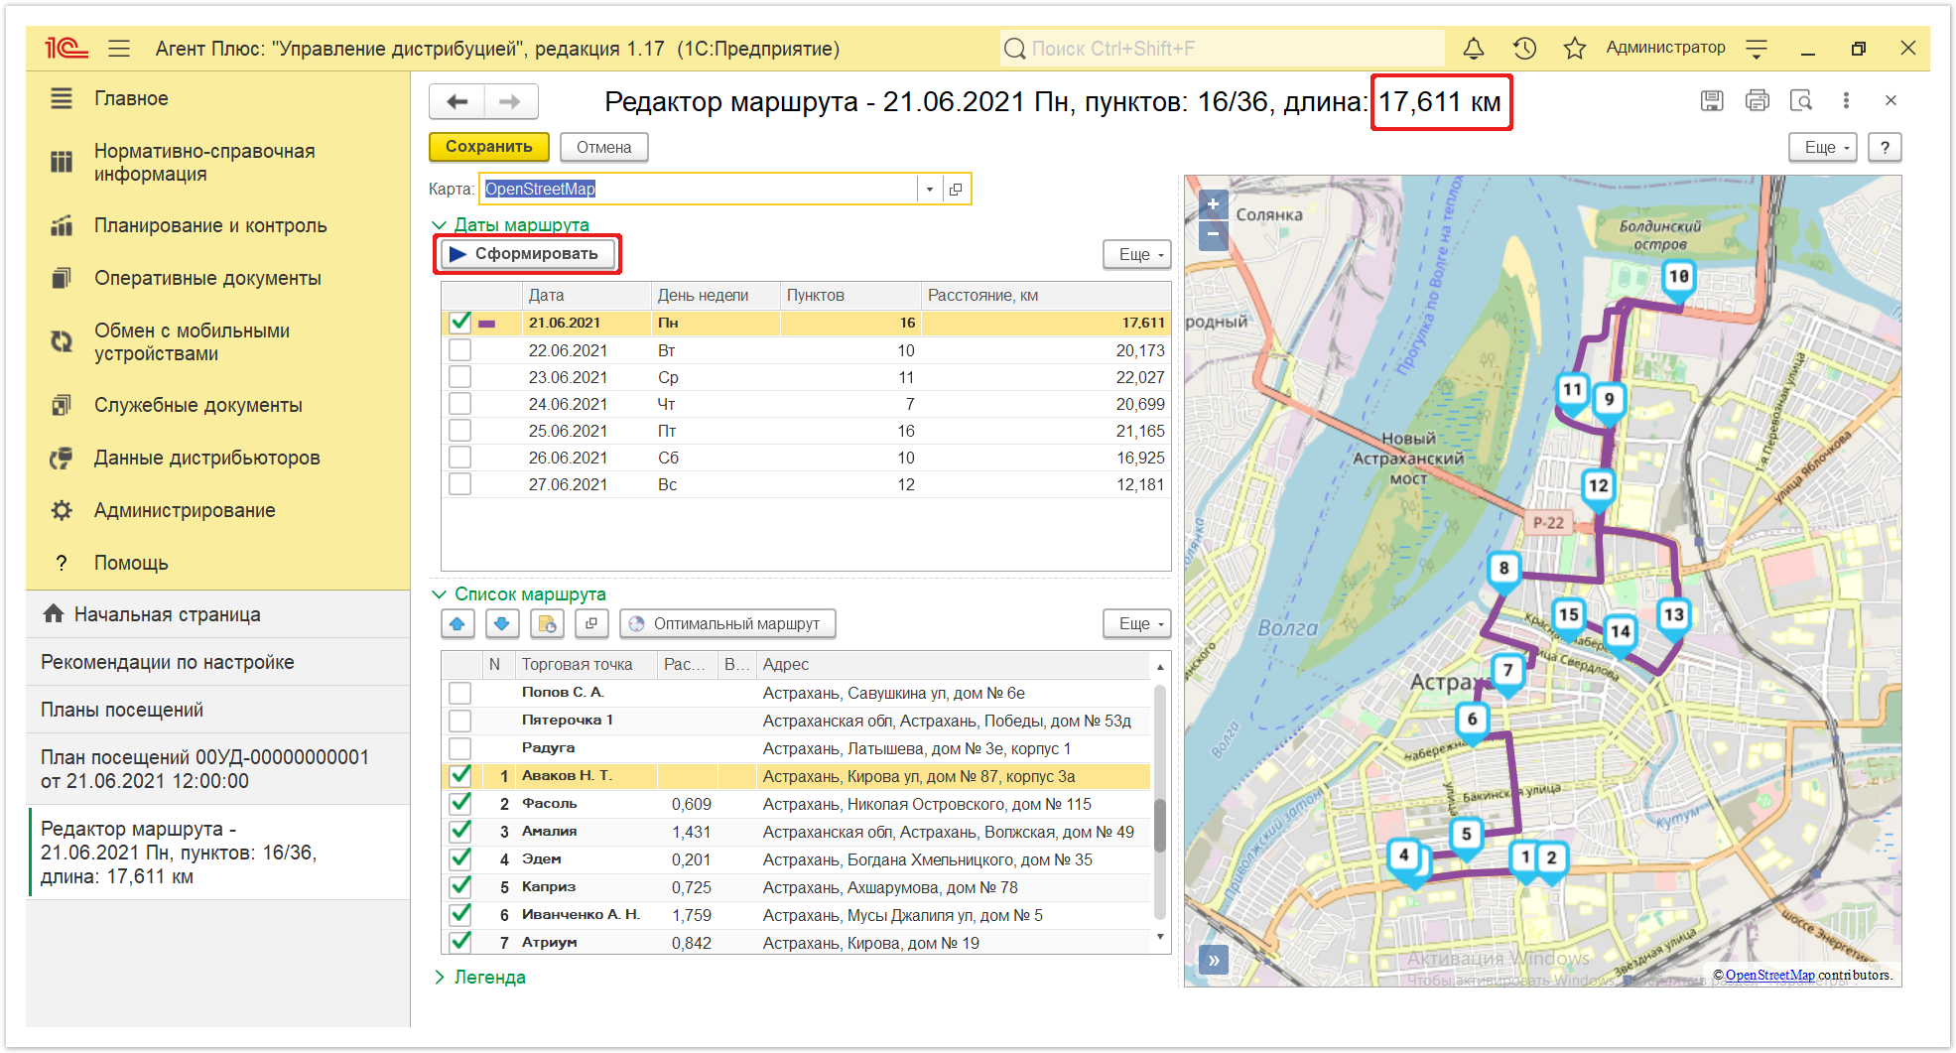This screenshot has height=1053, width=1956.
Task: Click the Сформировать button
Action: pyautogui.click(x=527, y=254)
